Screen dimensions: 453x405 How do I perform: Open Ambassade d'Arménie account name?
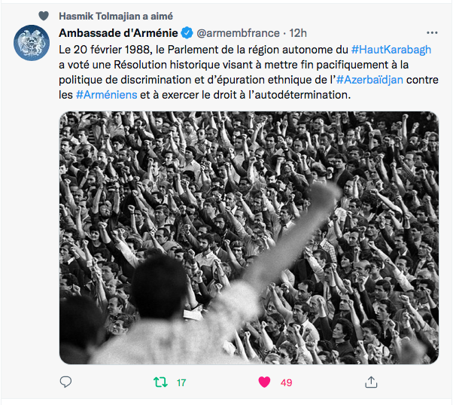118,33
